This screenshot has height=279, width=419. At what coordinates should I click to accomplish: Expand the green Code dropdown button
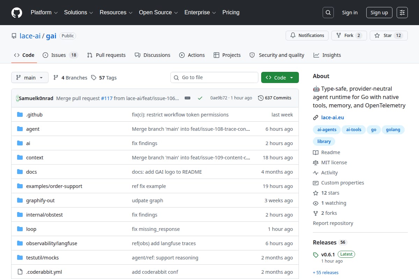click(280, 78)
